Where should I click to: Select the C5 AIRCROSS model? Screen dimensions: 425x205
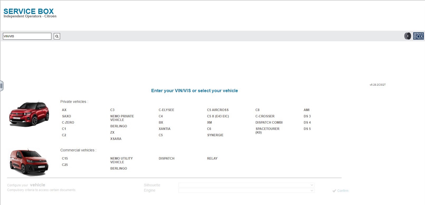tap(218, 110)
